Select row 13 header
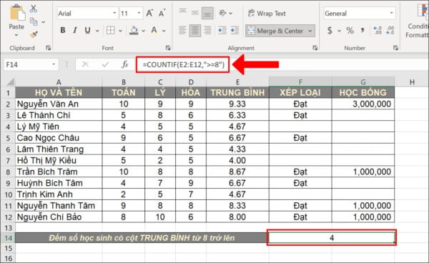Screen dimensions: 429x263 click(x=8, y=228)
